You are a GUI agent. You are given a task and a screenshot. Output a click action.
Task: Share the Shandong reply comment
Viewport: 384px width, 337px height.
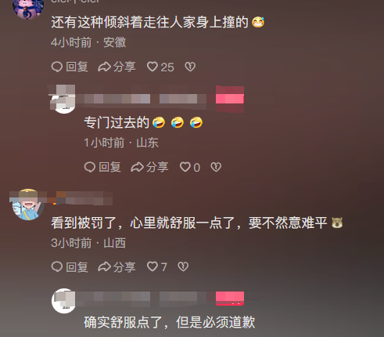coord(149,167)
